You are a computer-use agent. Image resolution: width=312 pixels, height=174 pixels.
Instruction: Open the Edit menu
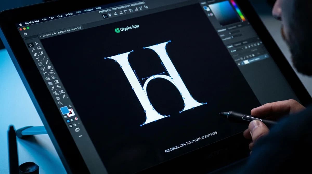coord(52,18)
